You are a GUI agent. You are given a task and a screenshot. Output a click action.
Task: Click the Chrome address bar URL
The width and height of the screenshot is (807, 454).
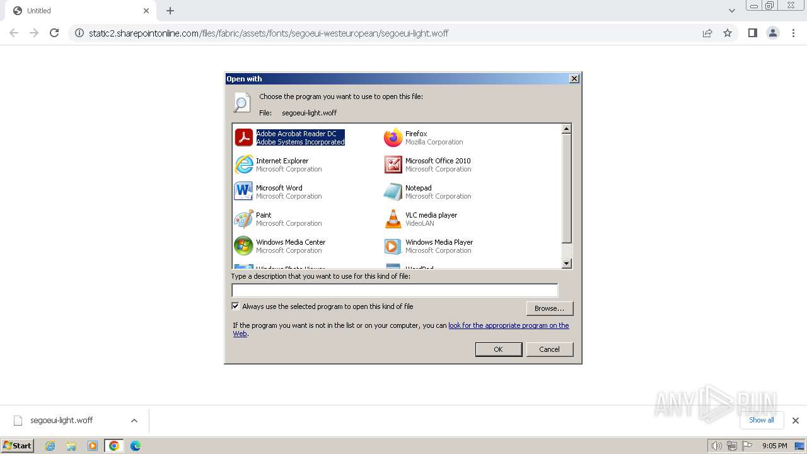(x=269, y=33)
